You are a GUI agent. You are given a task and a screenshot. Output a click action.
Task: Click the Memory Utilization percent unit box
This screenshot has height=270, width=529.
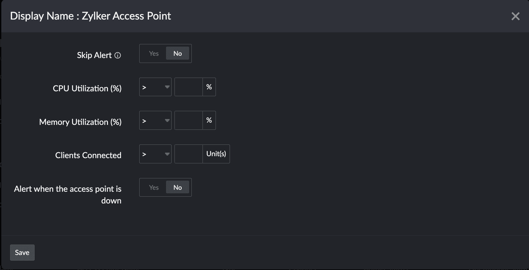[209, 121]
